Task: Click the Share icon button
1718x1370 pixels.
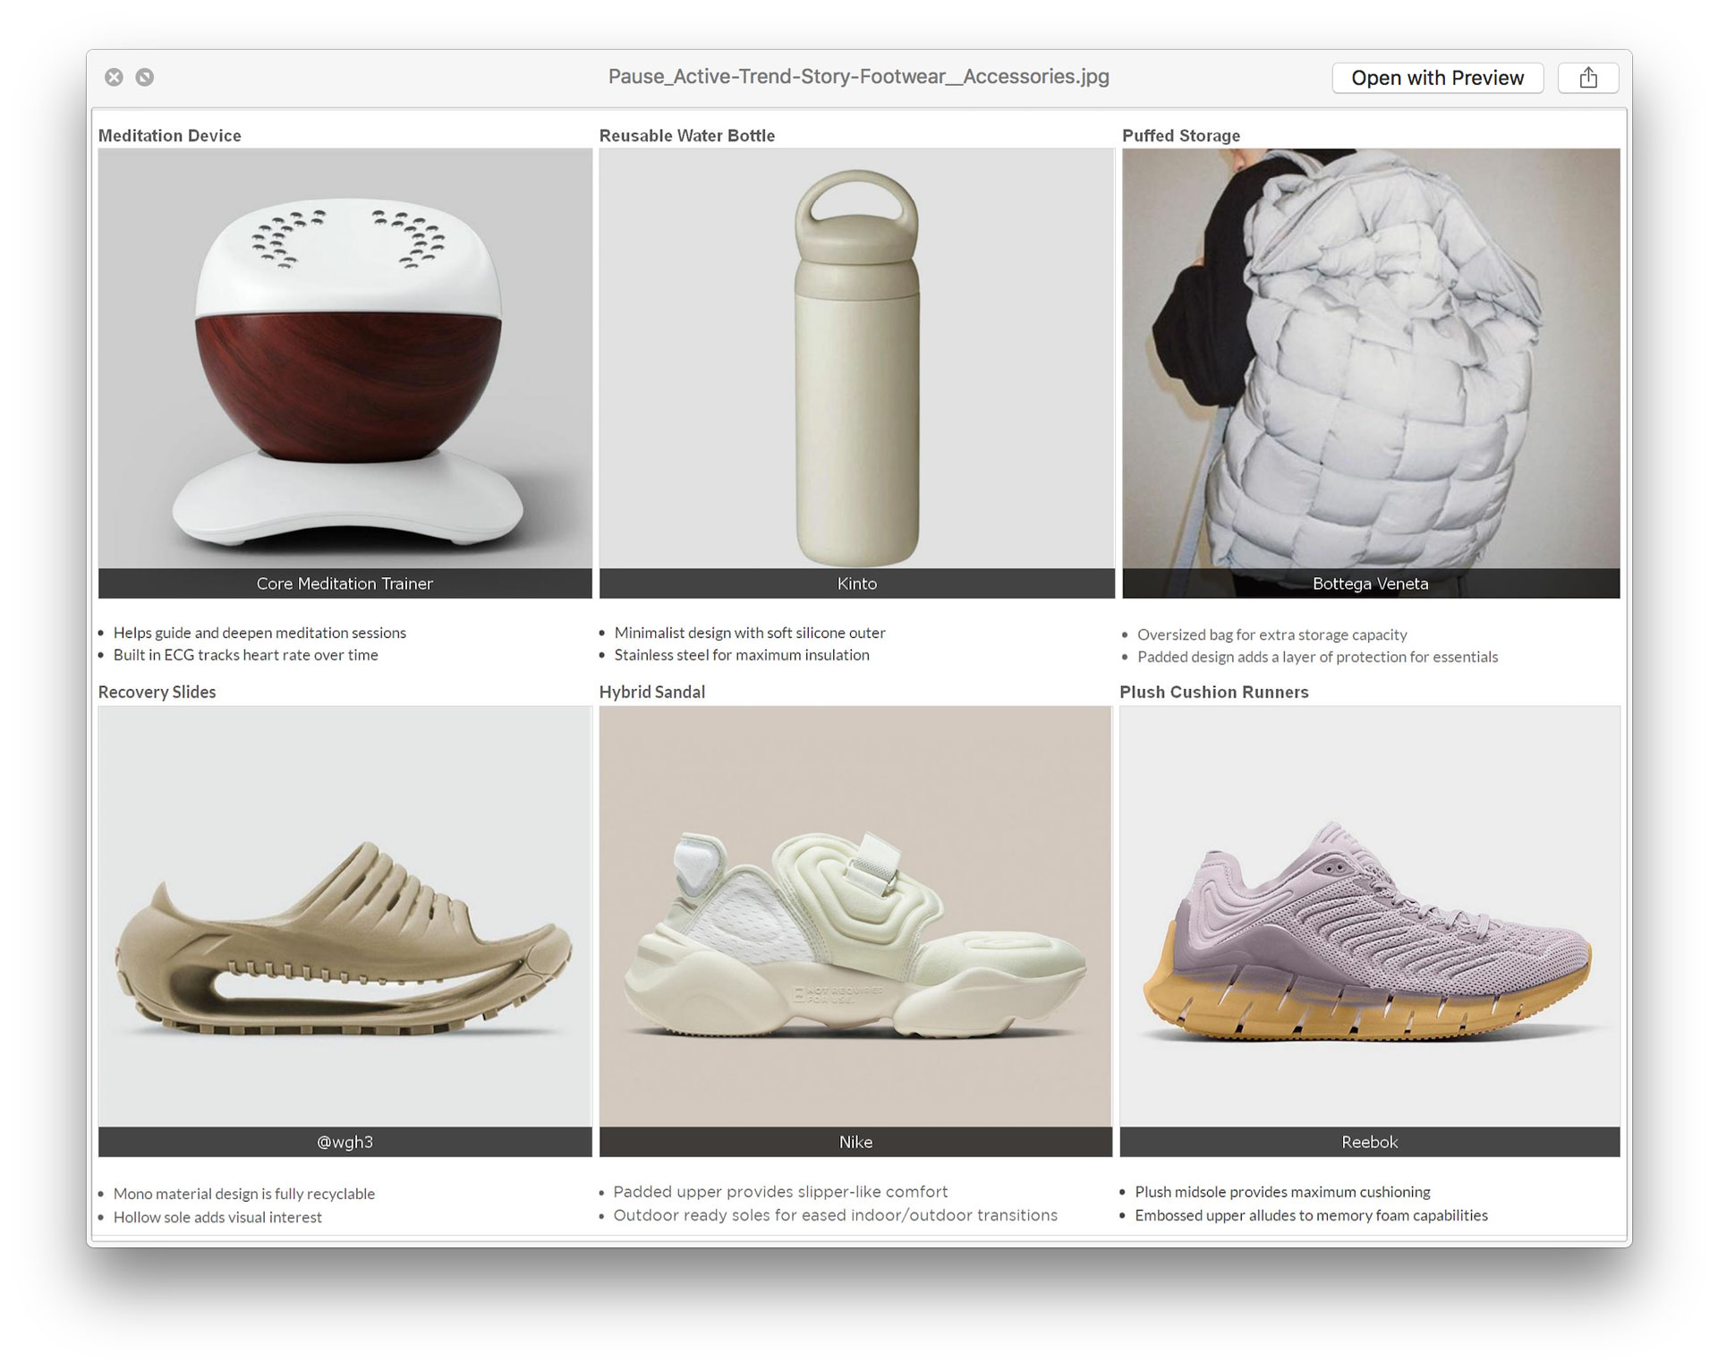Action: click(x=1588, y=78)
